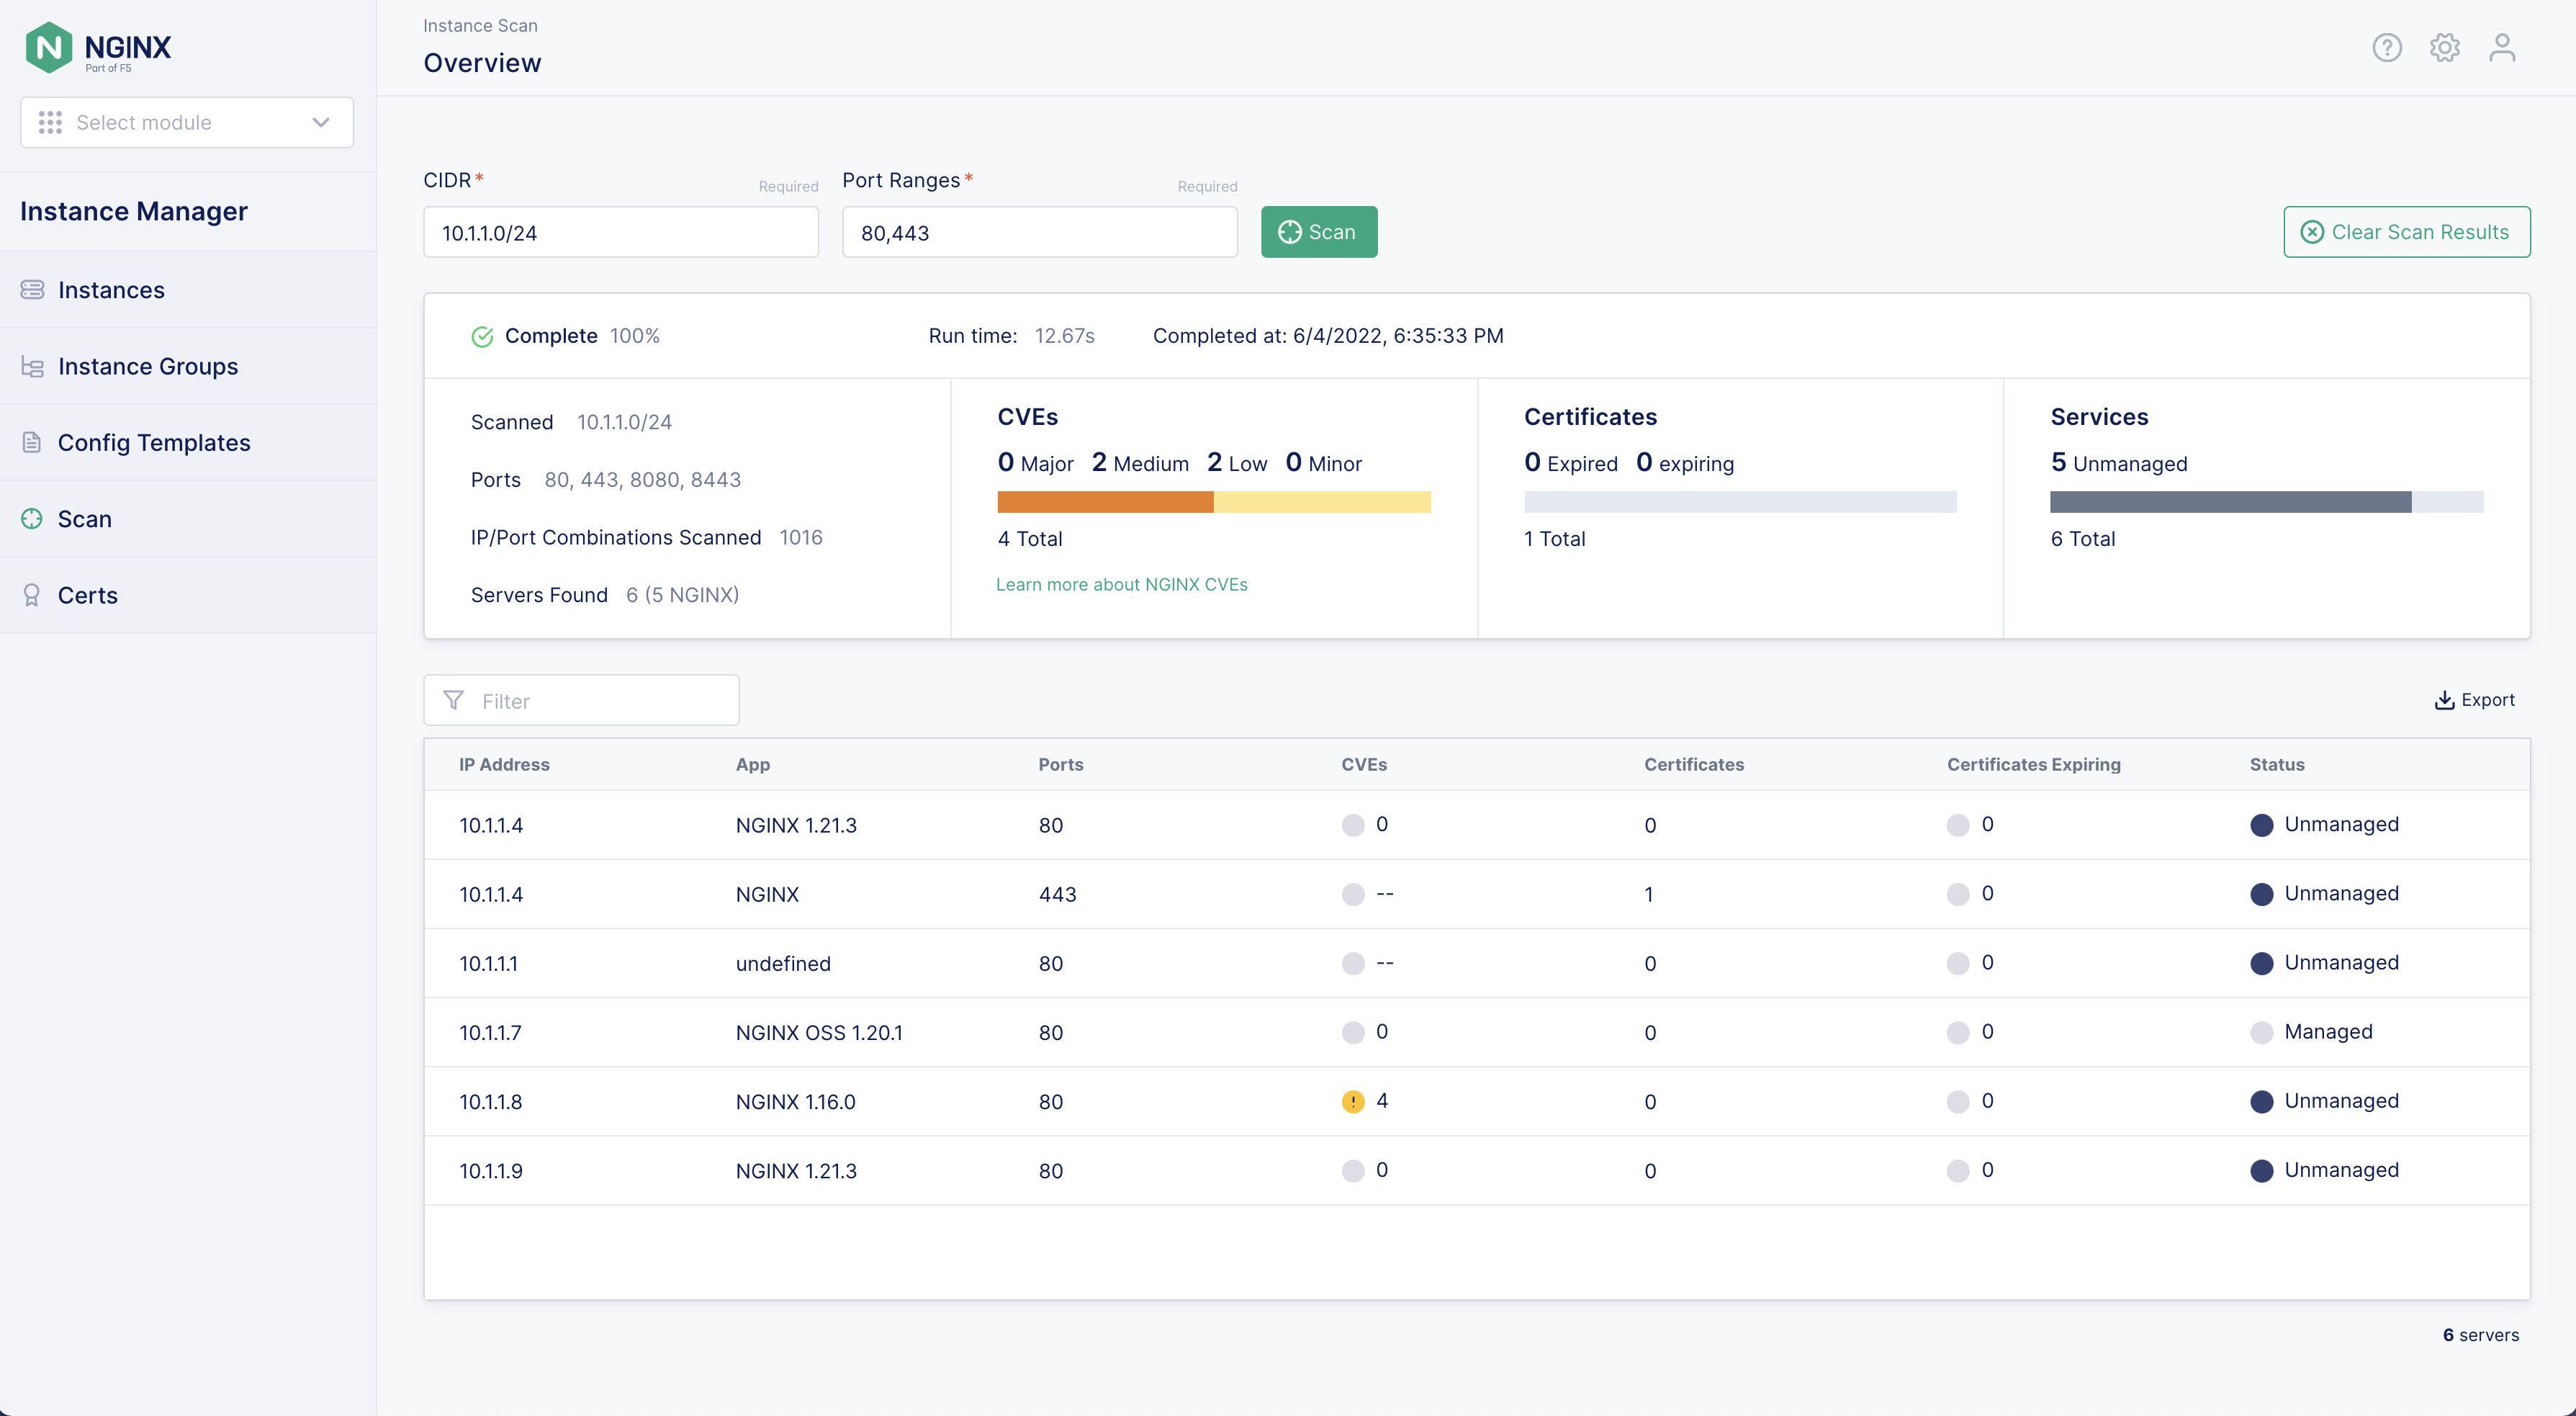This screenshot has width=2576, height=1416.
Task: Click the Instance Manager heading
Action: coord(134,211)
